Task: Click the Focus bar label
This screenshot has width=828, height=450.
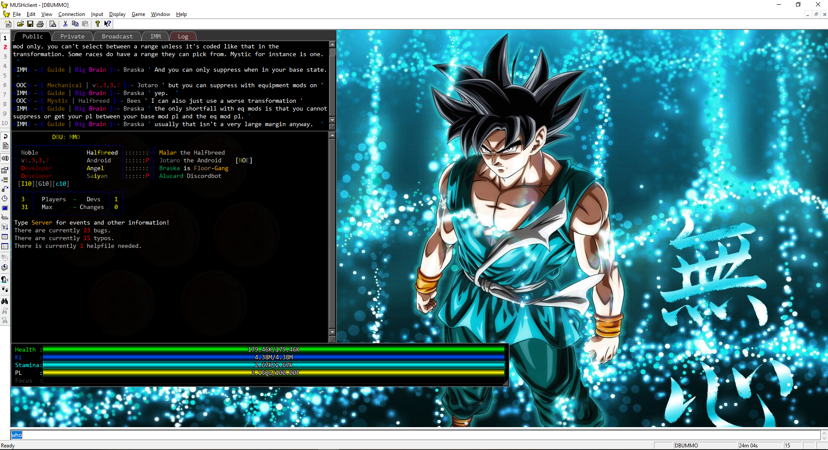Action: (x=24, y=380)
